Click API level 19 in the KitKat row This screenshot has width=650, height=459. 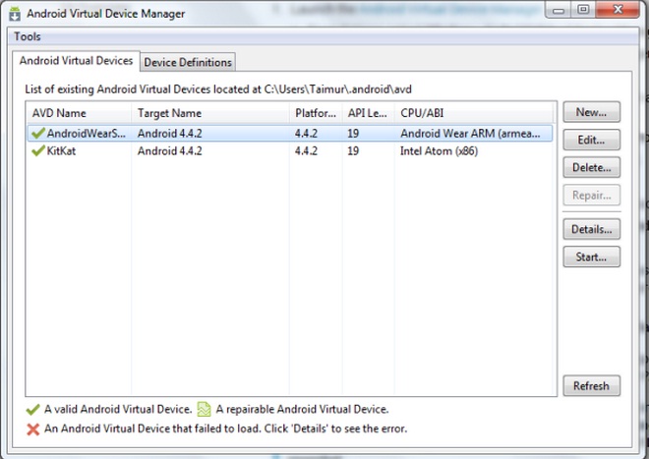click(x=353, y=150)
